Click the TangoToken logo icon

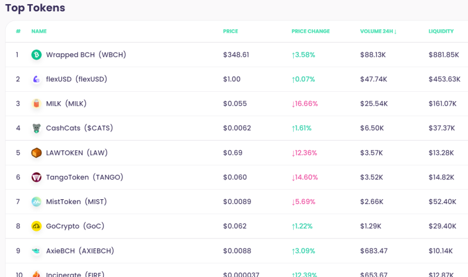tap(36, 177)
